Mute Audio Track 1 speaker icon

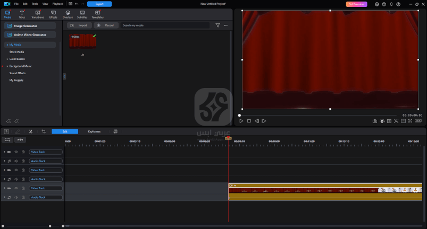(x=16, y=161)
